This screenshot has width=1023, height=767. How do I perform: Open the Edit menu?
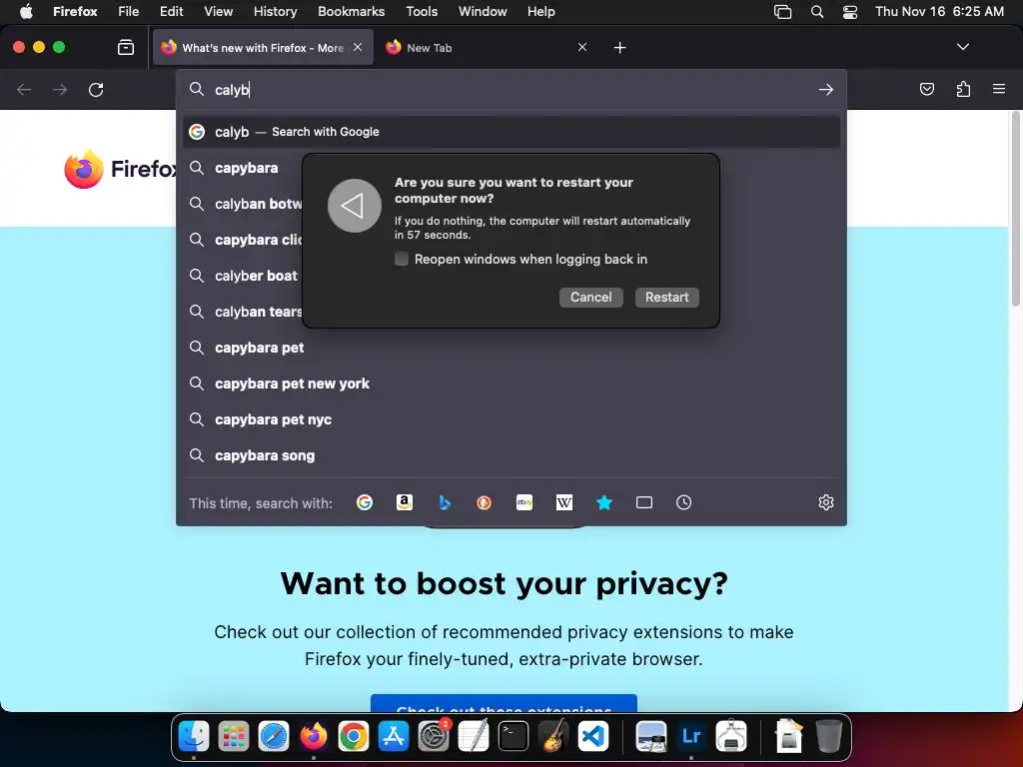click(172, 11)
